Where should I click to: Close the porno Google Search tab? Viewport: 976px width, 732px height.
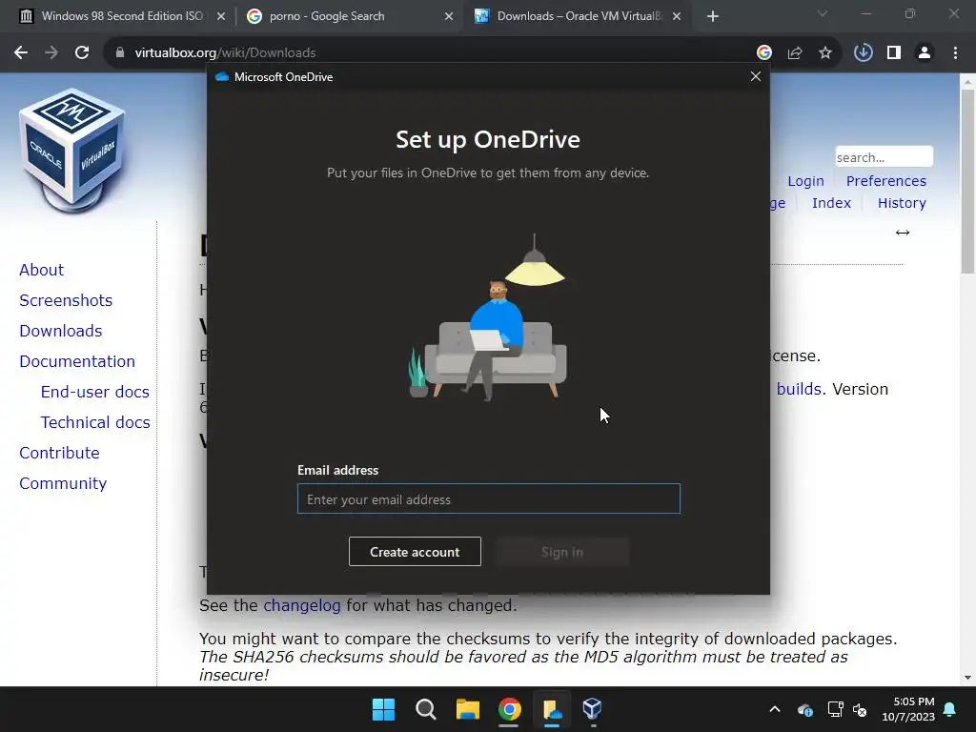[x=449, y=17]
